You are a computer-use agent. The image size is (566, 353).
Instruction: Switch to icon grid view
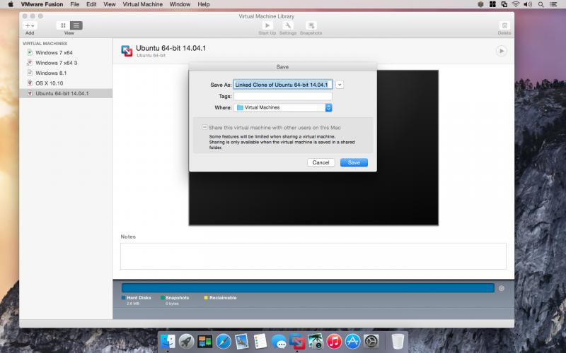pos(63,25)
